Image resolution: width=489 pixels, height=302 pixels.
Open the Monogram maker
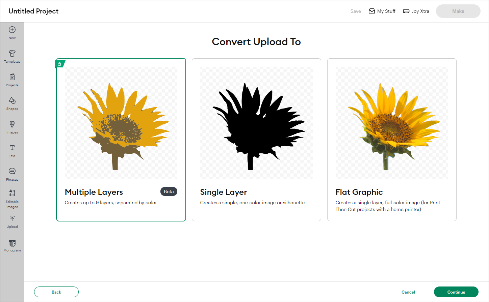pyautogui.click(x=12, y=246)
